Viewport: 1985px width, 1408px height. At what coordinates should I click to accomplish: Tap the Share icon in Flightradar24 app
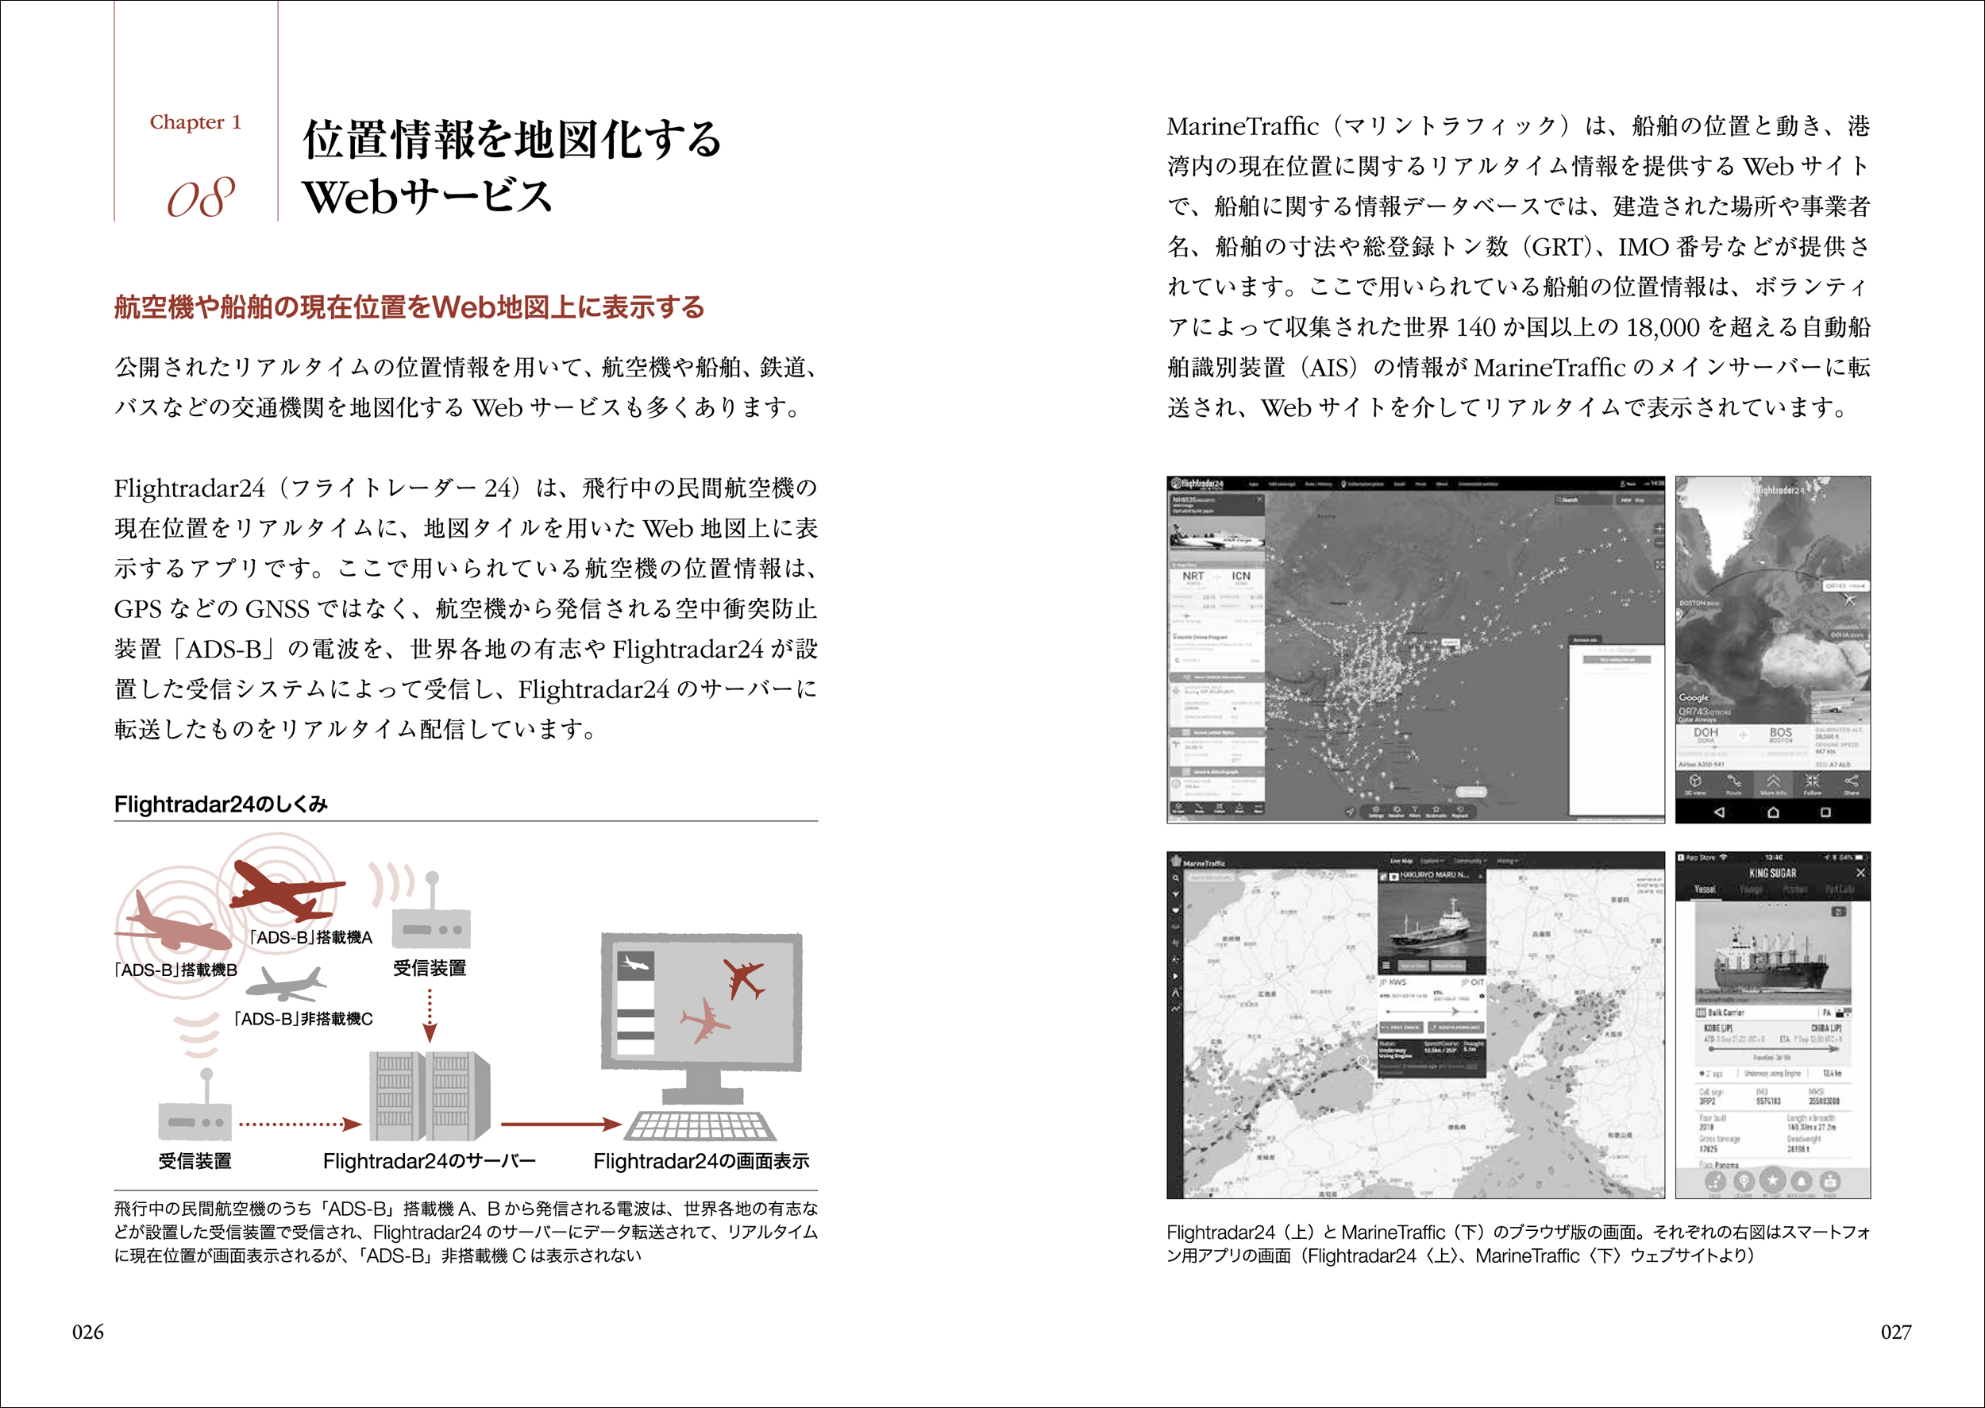pos(1852,783)
